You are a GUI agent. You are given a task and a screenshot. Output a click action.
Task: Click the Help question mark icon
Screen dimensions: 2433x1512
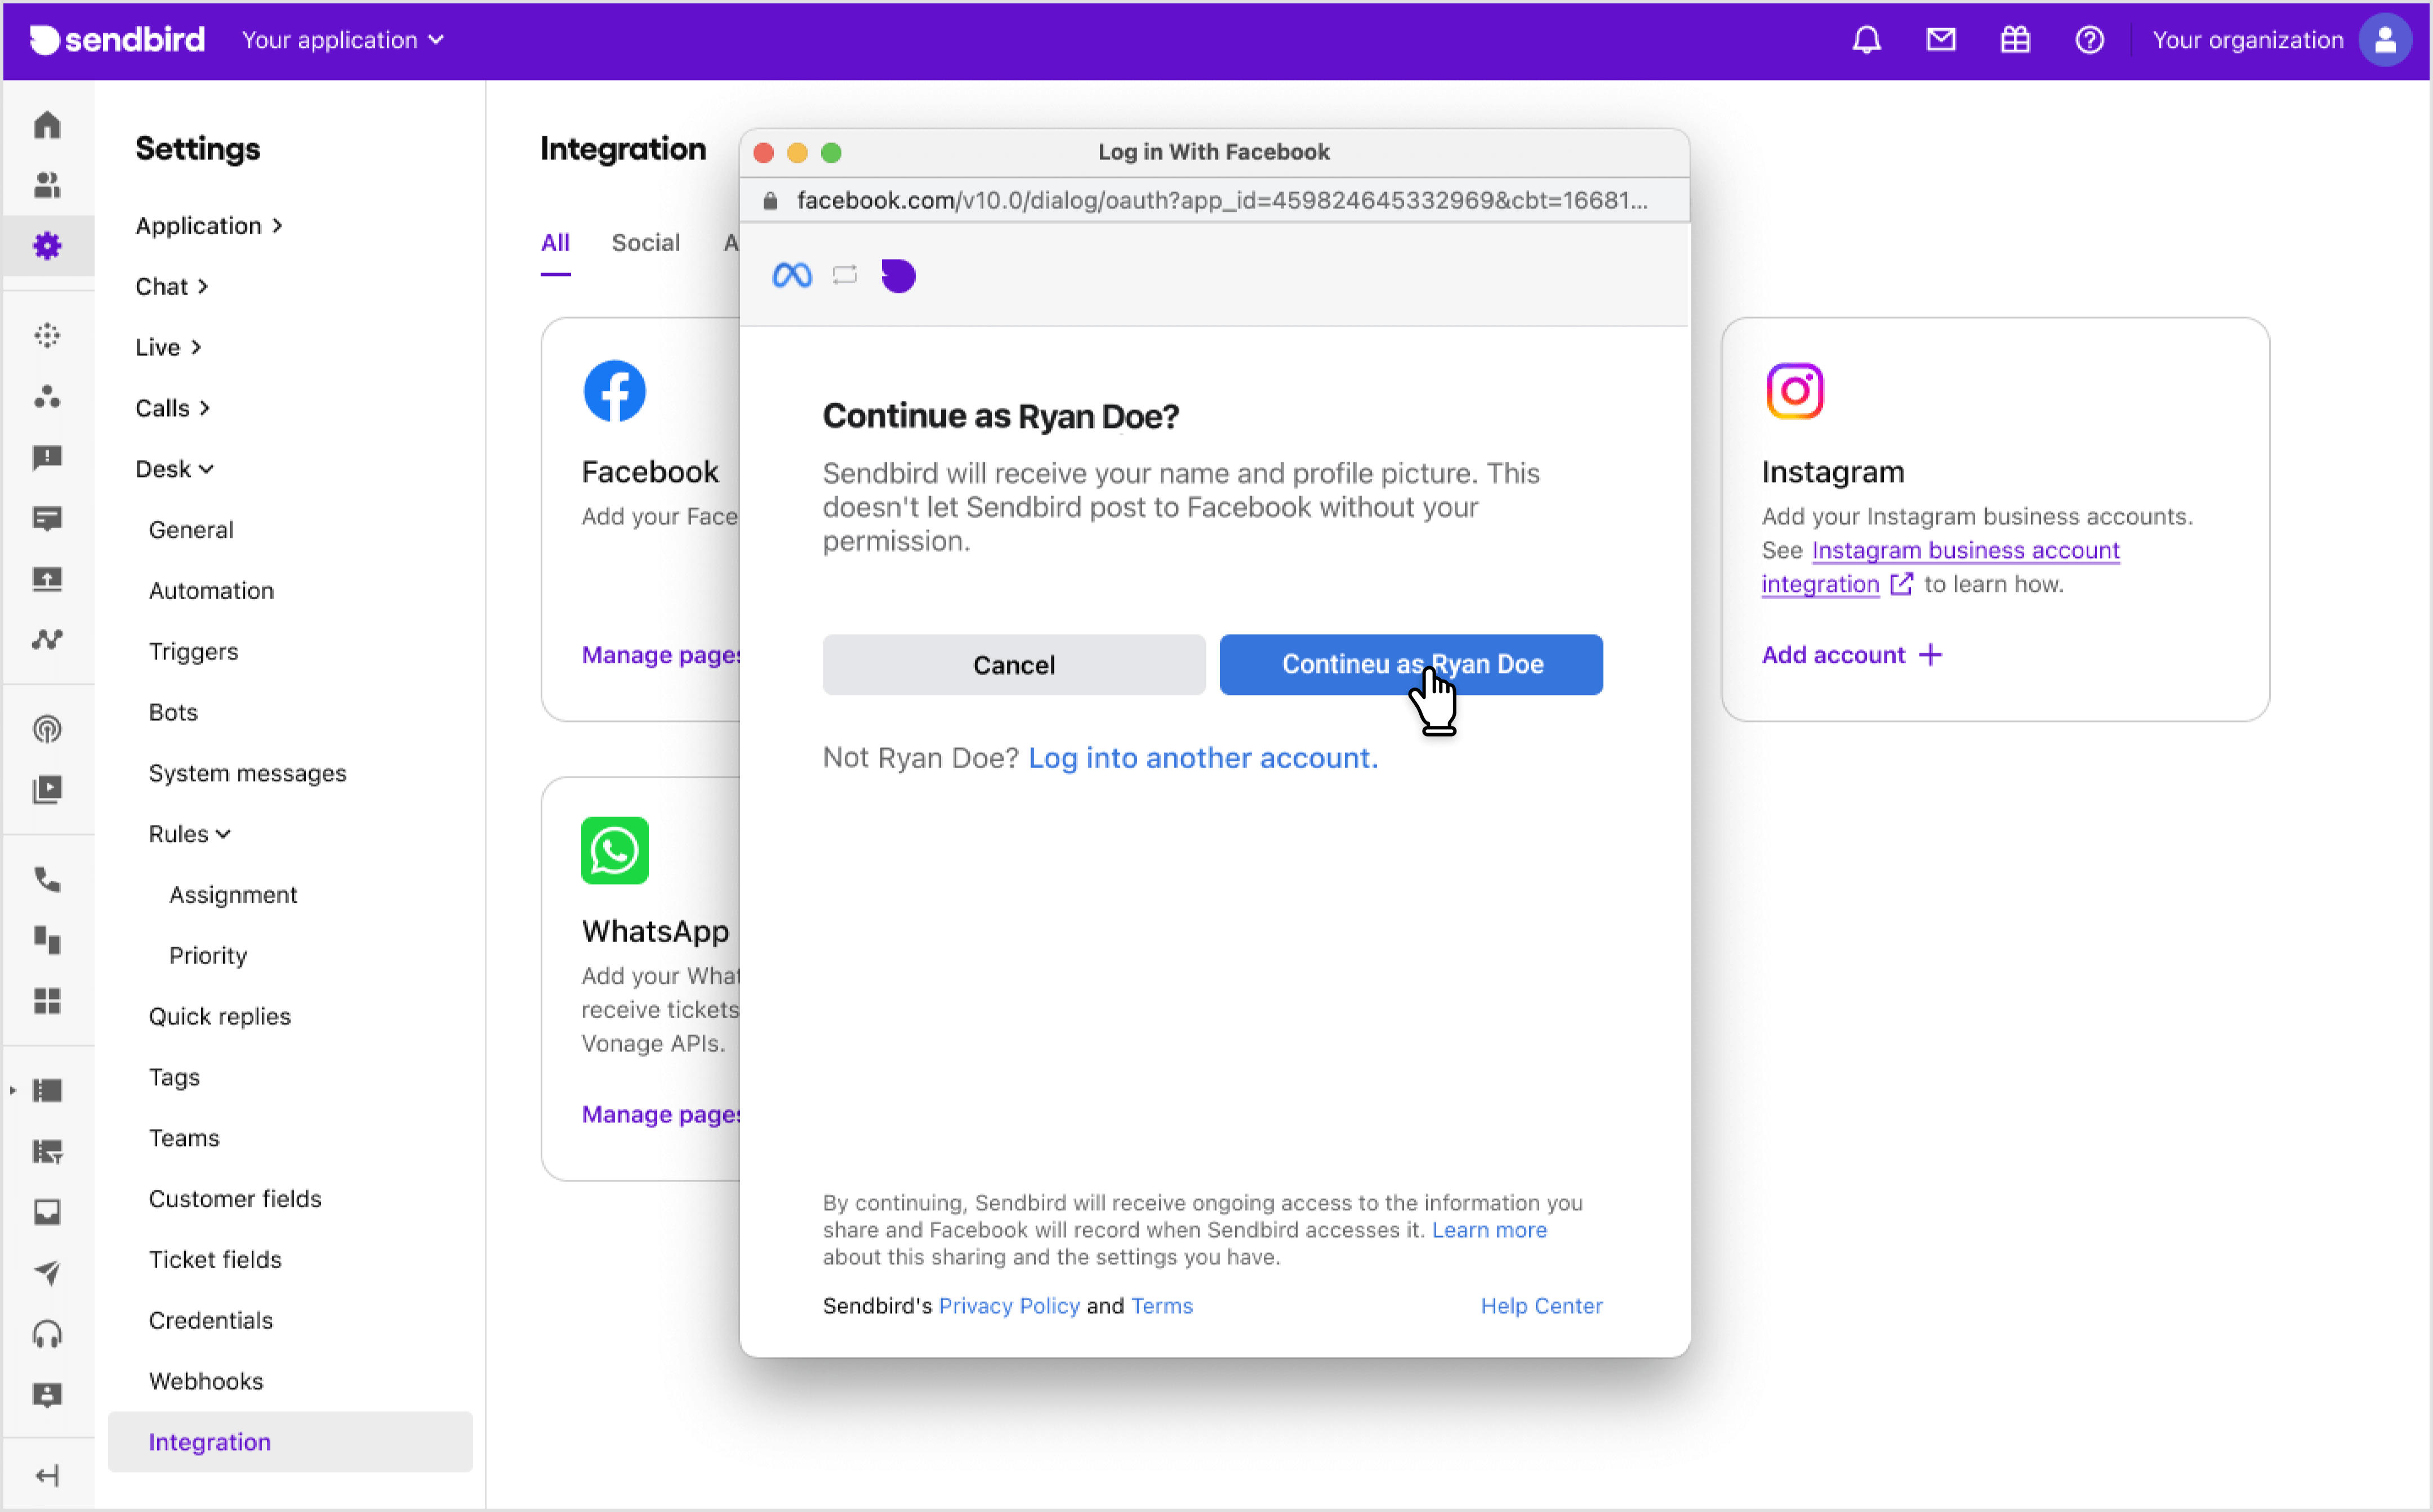coord(2090,40)
